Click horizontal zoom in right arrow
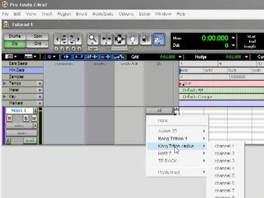 tap(79, 39)
